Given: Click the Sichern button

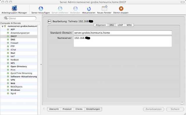Looking at the screenshot, I should 175,109.
